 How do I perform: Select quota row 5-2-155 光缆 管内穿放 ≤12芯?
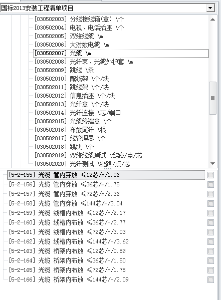pyautogui.click(x=106, y=175)
